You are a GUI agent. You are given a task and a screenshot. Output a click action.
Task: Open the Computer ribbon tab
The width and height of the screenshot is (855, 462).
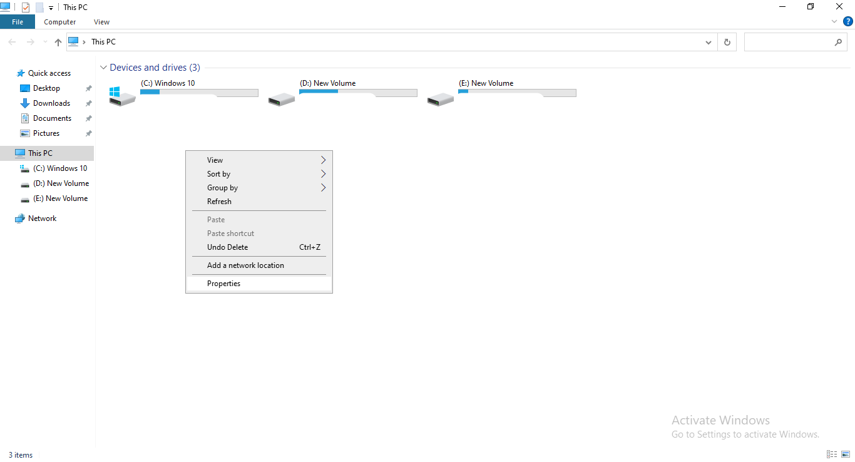[x=60, y=22]
